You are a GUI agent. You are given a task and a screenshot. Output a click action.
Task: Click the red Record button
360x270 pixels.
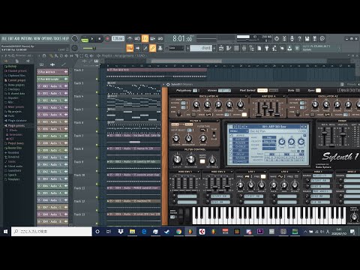[x=107, y=39]
